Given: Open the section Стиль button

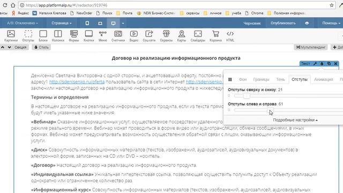Looking at the screenshot, I should click(42, 47).
